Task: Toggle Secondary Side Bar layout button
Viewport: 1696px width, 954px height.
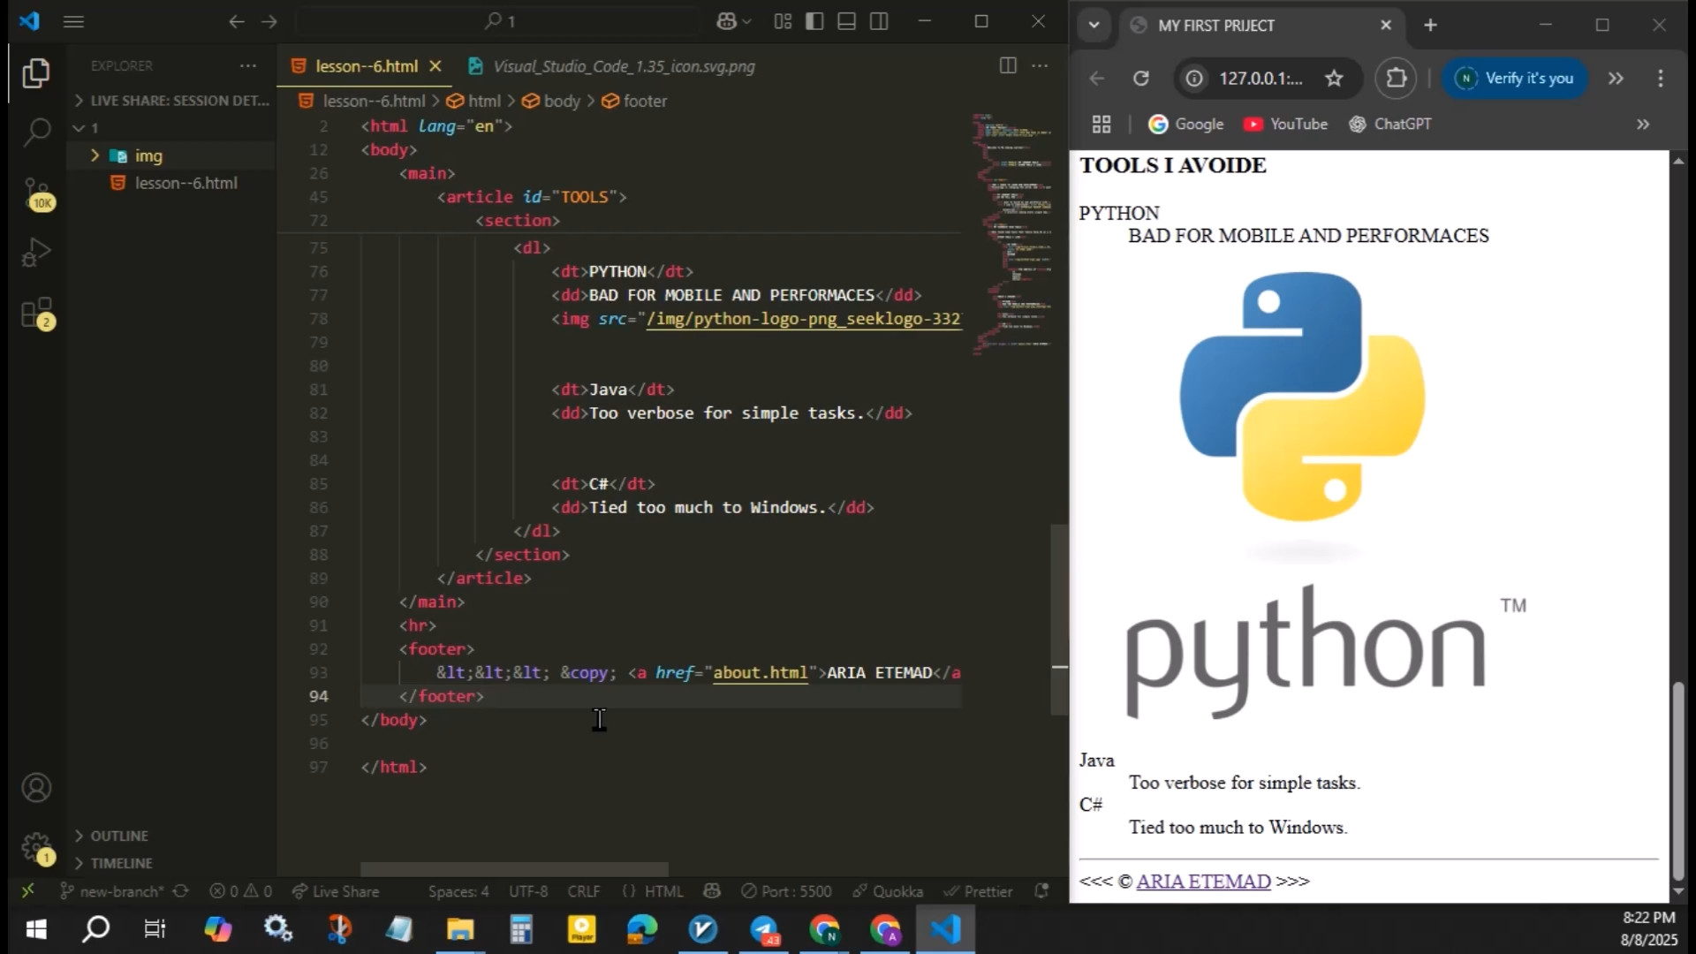Action: (x=879, y=21)
